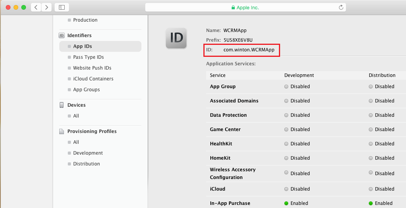Click Game Center Development status dot

click(286, 130)
